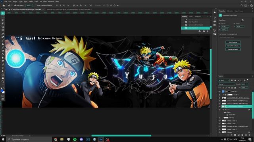Open the Auto-Select Group dropdown
This screenshot has width=254, height=142.
[29, 6]
